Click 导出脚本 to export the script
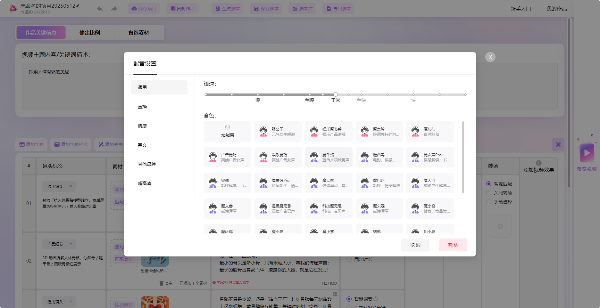 tap(338, 9)
